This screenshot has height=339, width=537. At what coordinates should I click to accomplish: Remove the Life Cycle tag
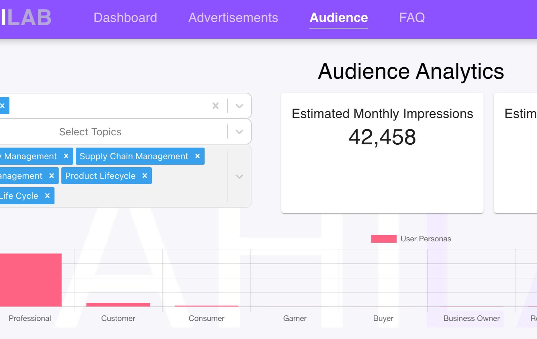pyautogui.click(x=47, y=196)
